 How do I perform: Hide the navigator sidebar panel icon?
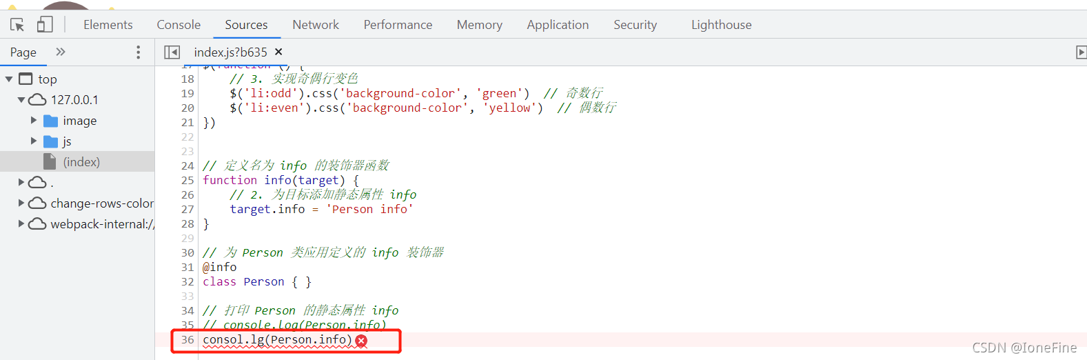[172, 52]
